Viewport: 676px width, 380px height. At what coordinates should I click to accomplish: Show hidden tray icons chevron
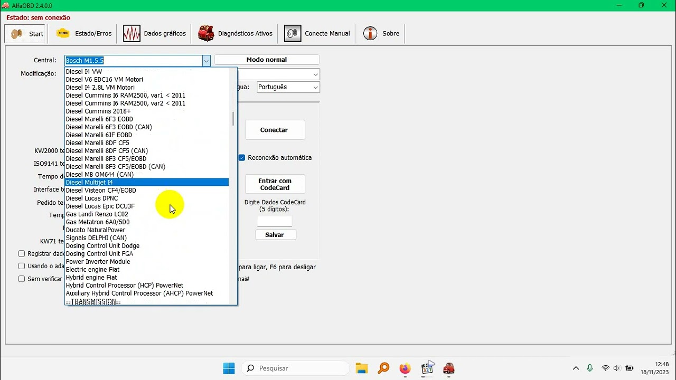click(x=576, y=368)
